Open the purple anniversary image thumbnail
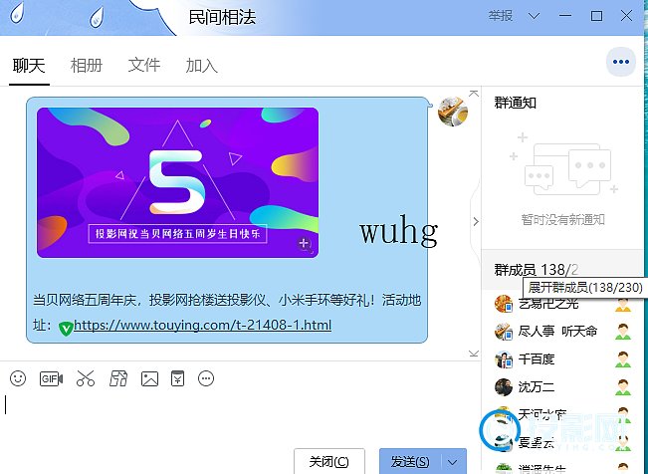The height and width of the screenshot is (474, 648). [x=178, y=182]
